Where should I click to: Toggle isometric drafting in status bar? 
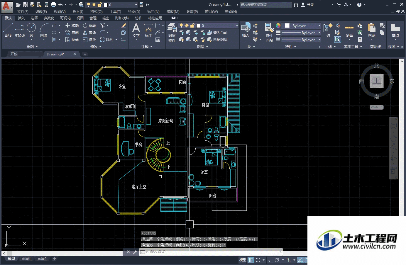[289, 260]
